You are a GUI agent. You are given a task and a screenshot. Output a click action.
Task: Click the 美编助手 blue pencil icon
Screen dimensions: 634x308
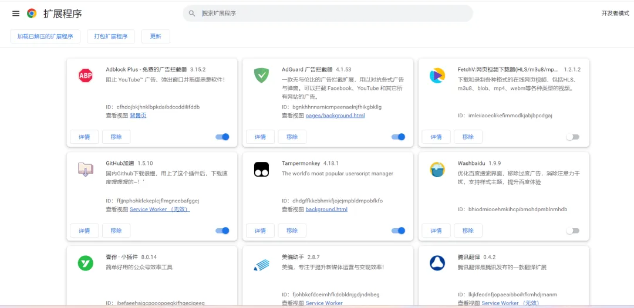pos(261,264)
